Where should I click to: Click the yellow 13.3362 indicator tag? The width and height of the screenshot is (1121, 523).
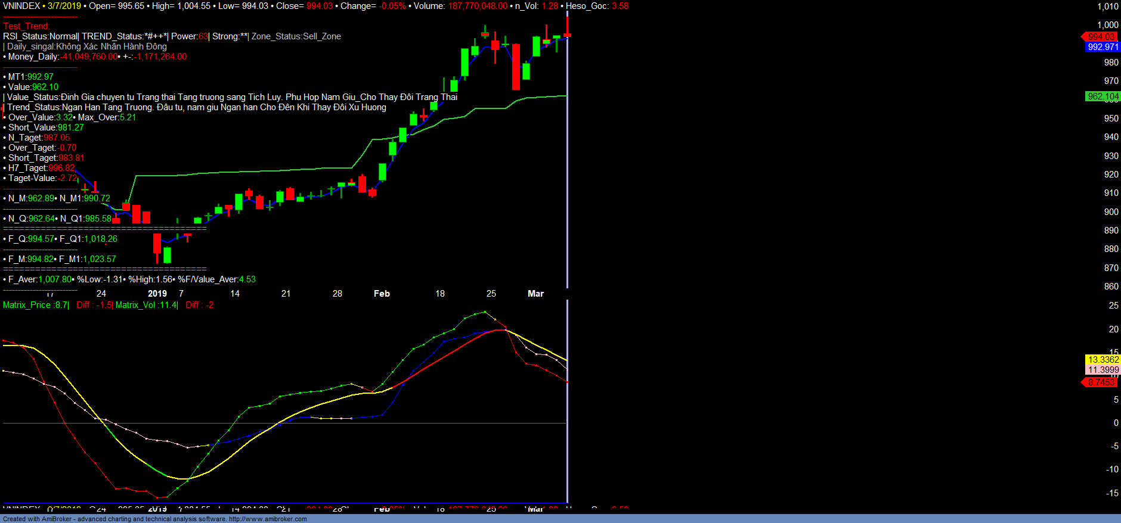click(x=1103, y=360)
